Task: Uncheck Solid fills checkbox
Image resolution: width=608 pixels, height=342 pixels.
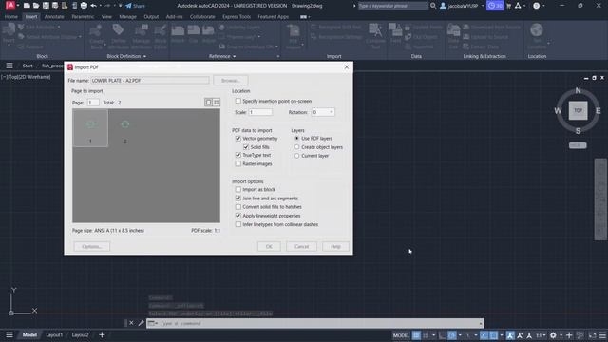Action: tap(246, 147)
